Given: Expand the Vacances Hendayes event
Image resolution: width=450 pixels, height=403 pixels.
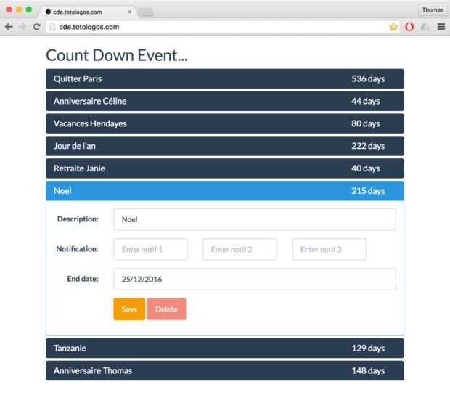Looking at the screenshot, I should [x=225, y=123].
